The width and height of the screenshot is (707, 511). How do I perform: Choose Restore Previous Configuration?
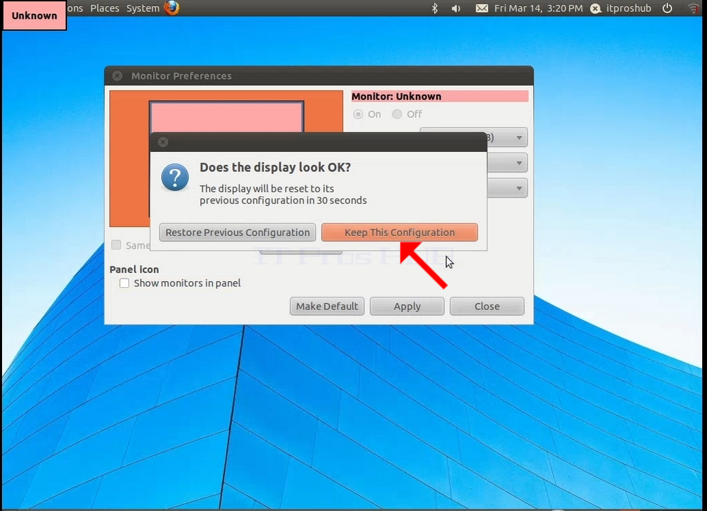(238, 232)
